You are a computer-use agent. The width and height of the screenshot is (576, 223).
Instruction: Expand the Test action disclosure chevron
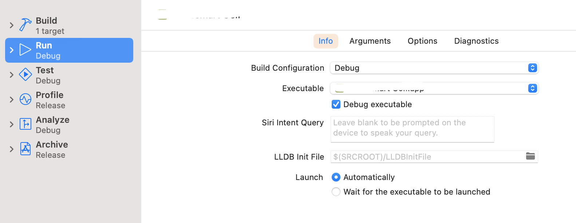pos(11,75)
